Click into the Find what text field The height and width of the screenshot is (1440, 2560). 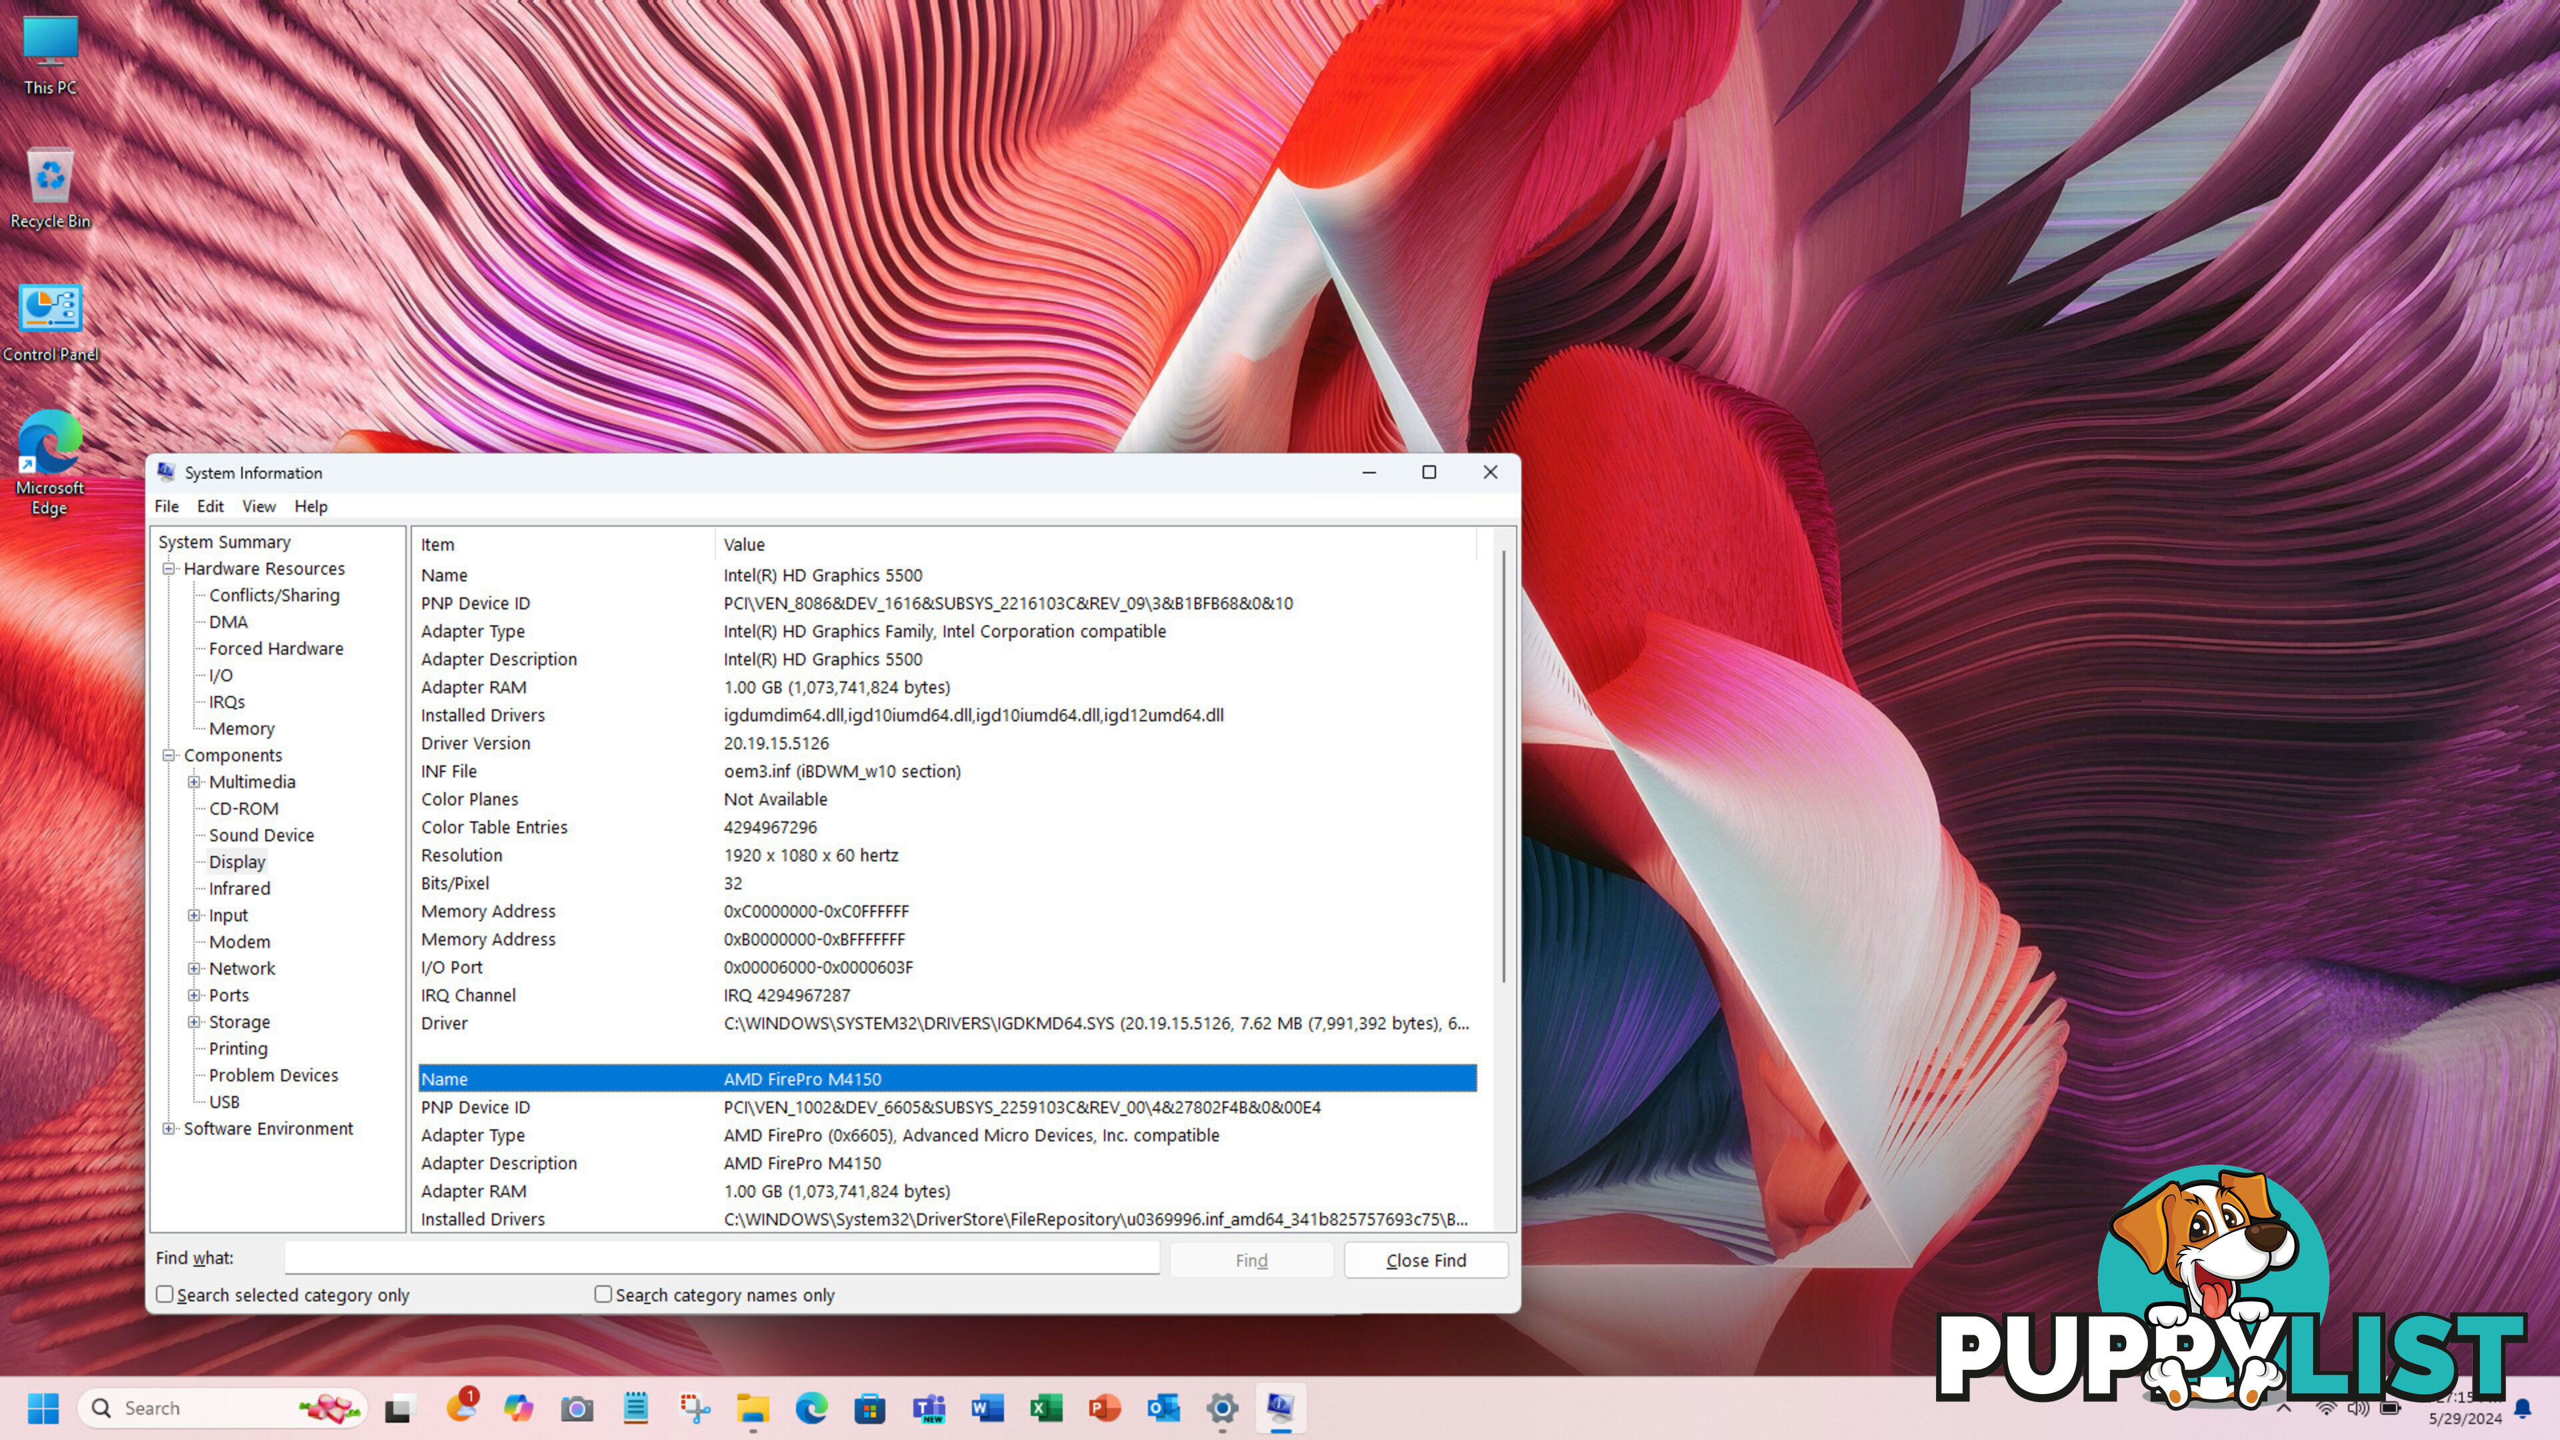721,1258
